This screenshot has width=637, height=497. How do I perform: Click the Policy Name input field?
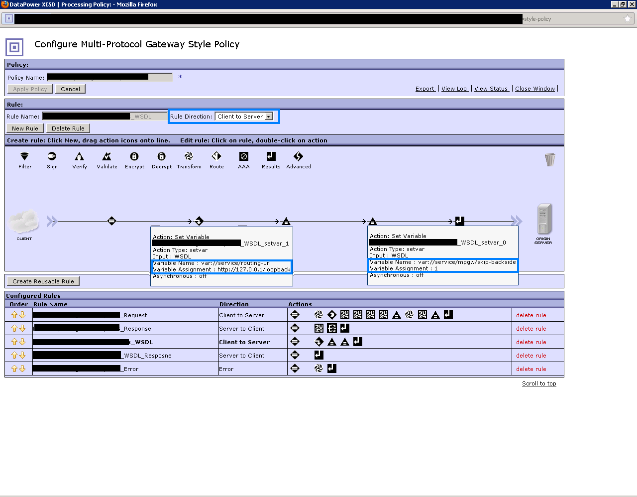(109, 77)
